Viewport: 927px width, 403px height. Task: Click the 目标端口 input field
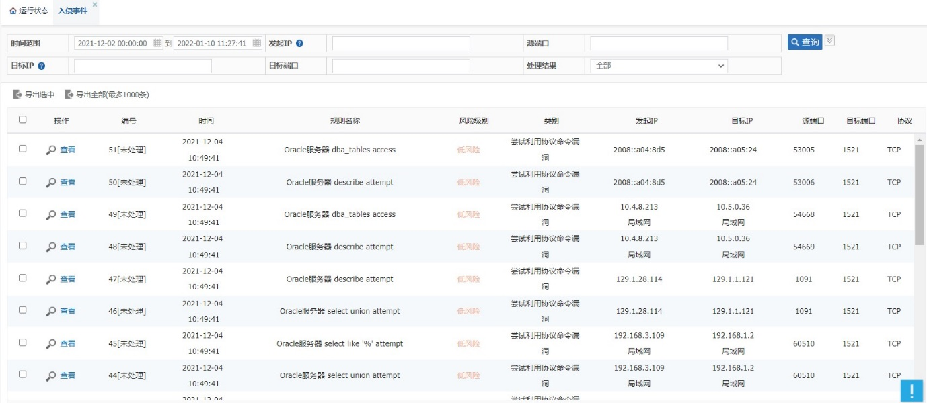point(401,66)
